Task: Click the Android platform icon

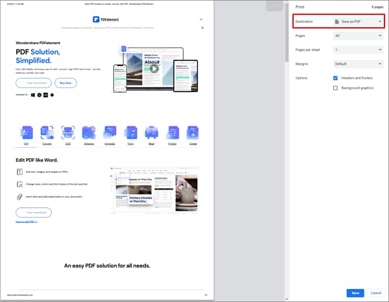Action: point(52,95)
